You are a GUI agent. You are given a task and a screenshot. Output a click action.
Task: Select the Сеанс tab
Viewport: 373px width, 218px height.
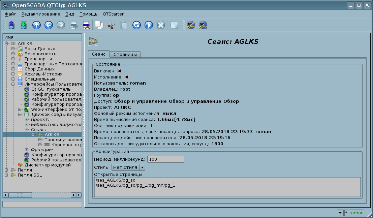[99, 54]
